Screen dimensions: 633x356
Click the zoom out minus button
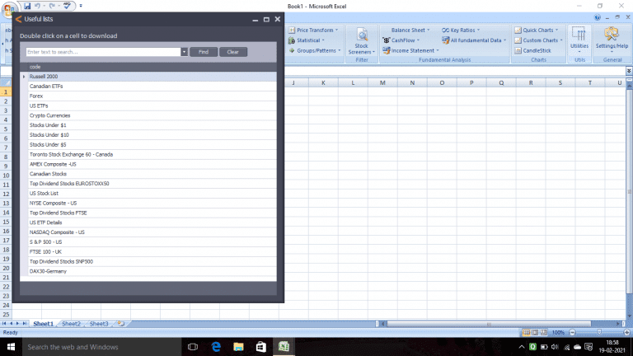(x=572, y=333)
